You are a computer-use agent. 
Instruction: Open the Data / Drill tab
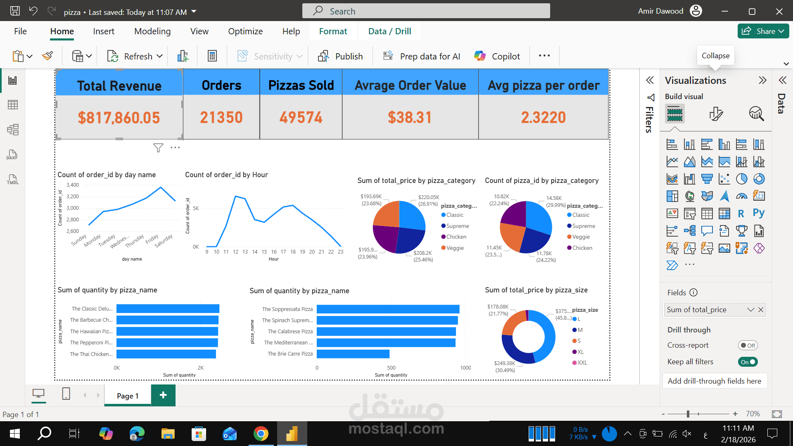coord(389,31)
